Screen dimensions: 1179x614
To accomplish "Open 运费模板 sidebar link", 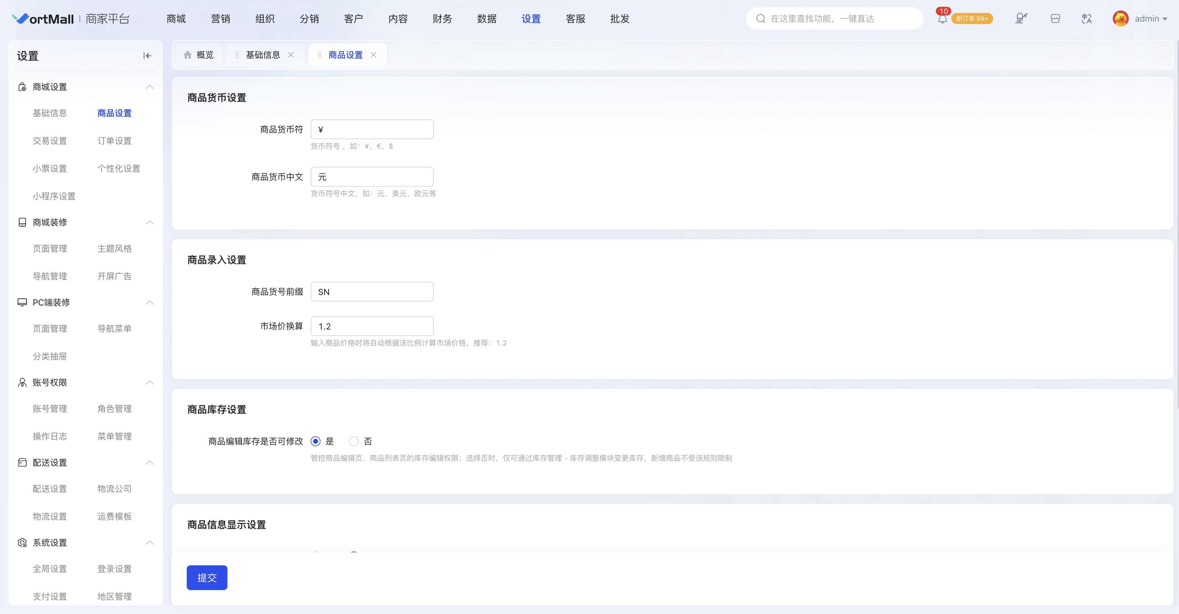I will 114,516.
